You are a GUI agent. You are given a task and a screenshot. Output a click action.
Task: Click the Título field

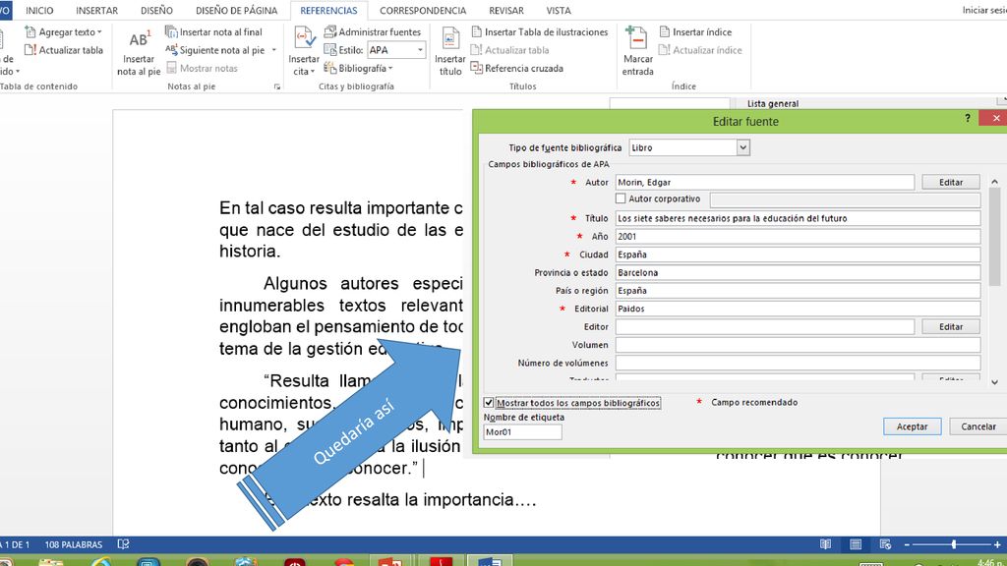click(x=798, y=218)
